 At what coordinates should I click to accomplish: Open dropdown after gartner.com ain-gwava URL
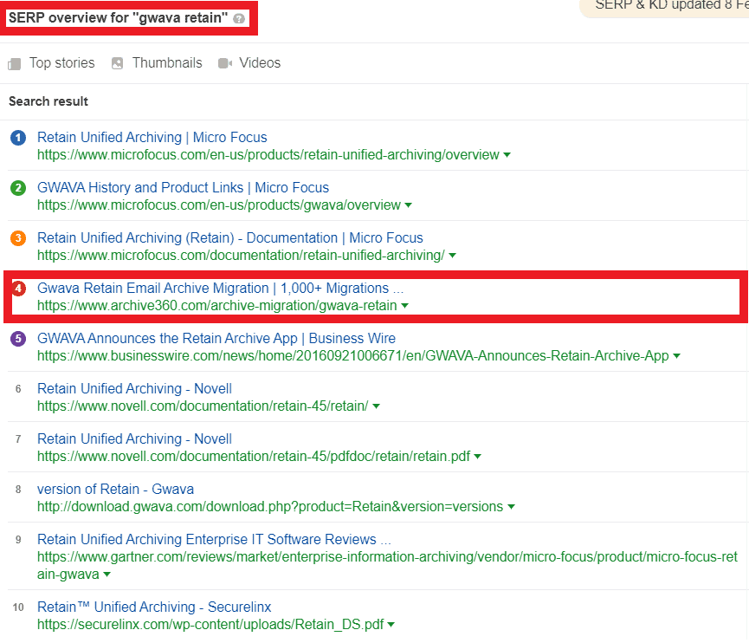107,575
